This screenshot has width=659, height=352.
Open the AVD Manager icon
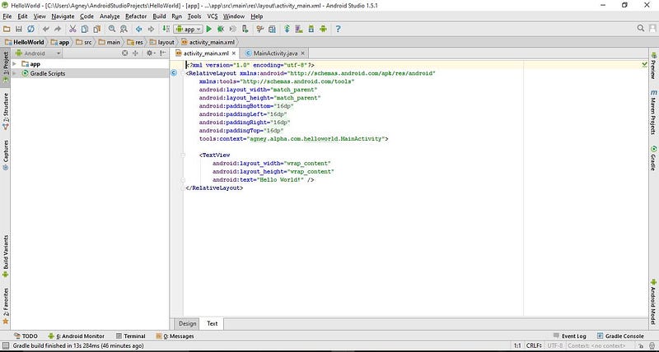[x=299, y=29]
